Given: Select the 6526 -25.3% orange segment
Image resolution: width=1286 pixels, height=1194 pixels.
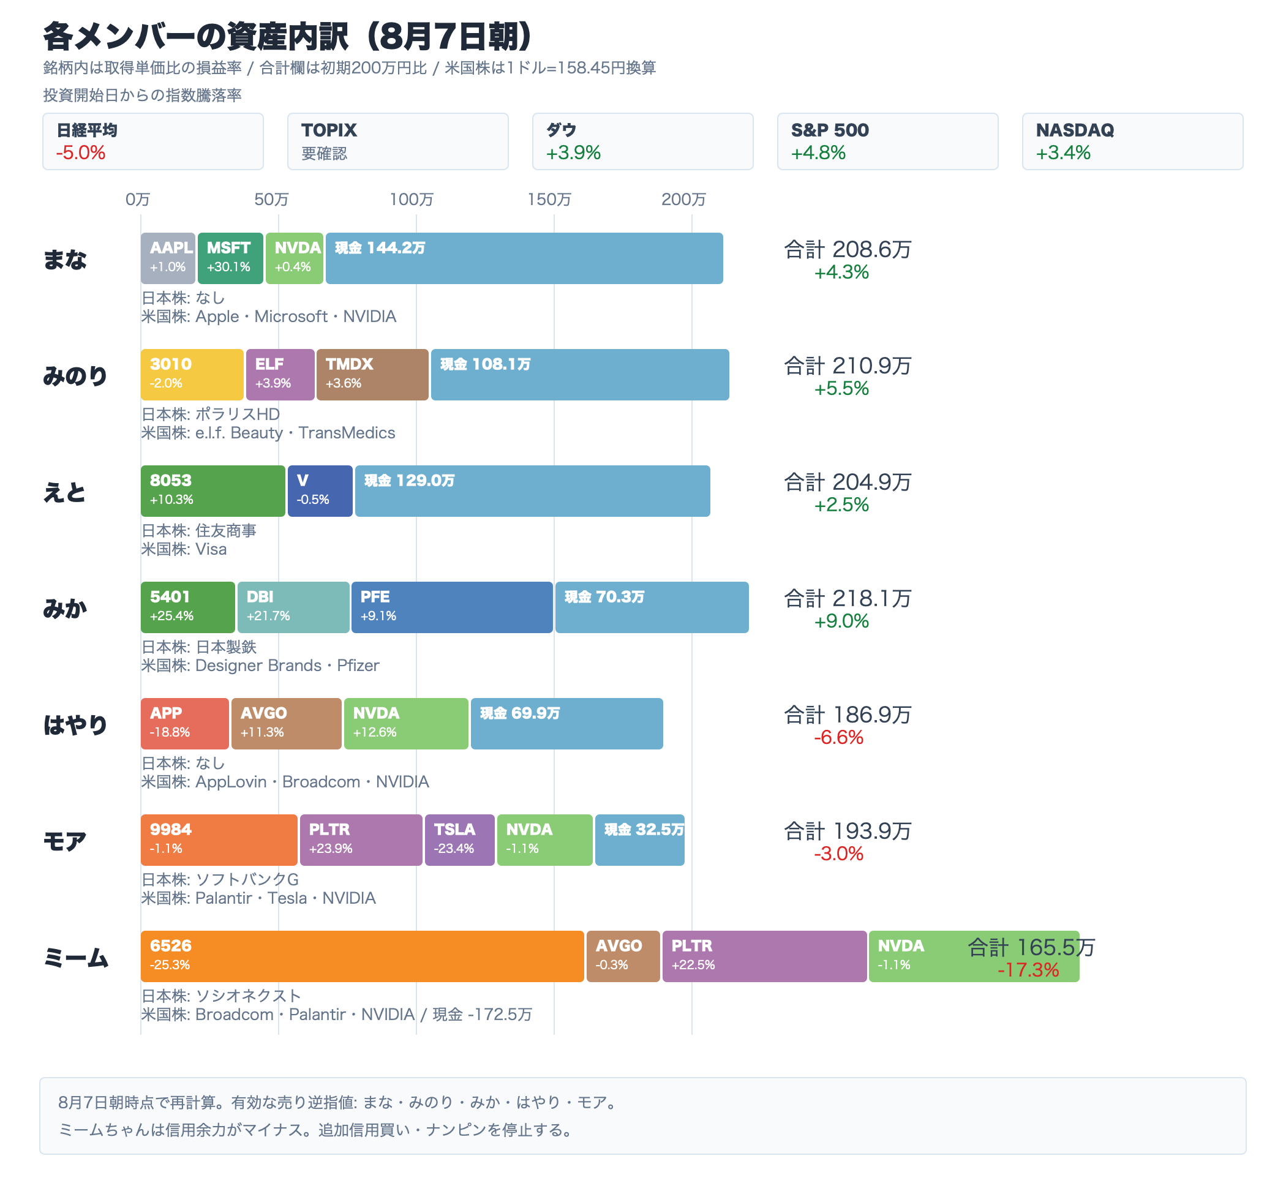Looking at the screenshot, I should click(x=363, y=956).
